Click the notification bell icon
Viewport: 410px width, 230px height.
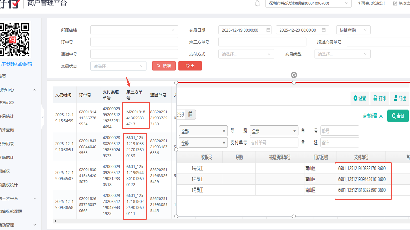click(x=257, y=3)
